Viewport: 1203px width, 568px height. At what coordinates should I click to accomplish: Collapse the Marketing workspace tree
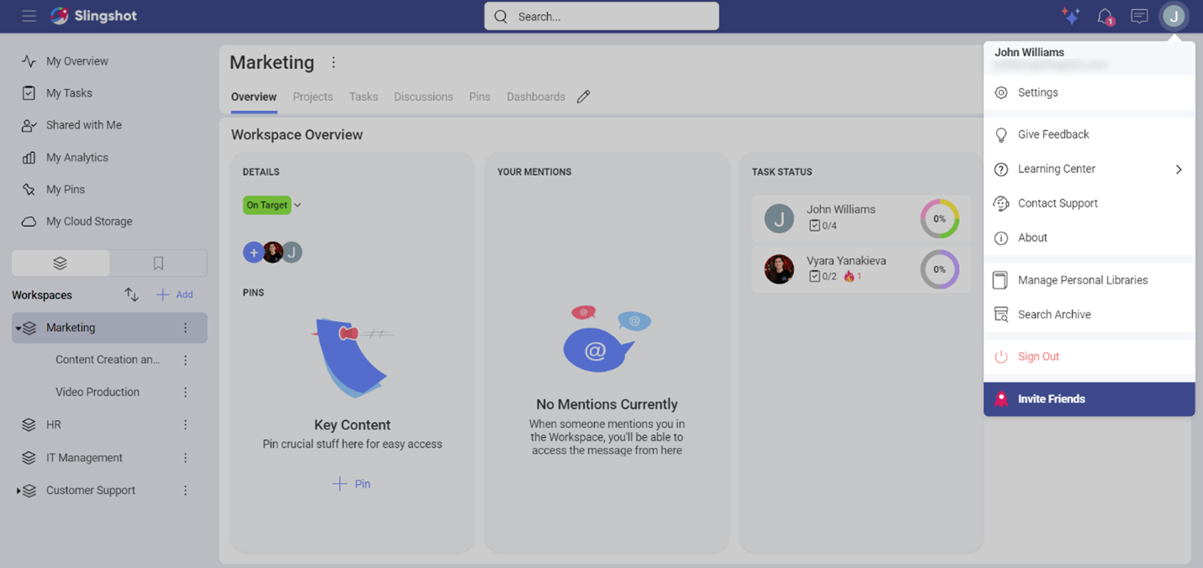point(19,329)
